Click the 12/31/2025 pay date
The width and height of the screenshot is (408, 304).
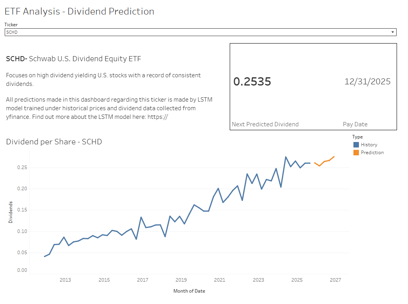tap(367, 82)
